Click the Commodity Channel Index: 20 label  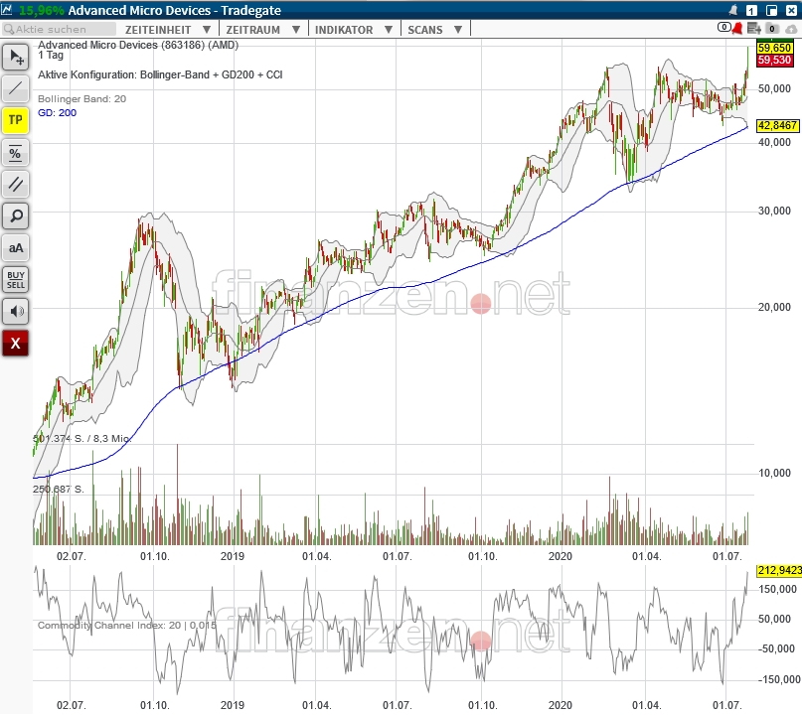(126, 625)
